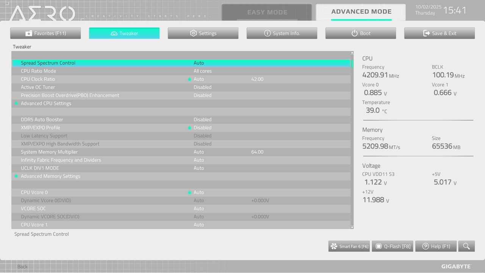Toggle the favorite star on CPU Clock Ratio
485x273 pixels.
(x=189, y=79)
